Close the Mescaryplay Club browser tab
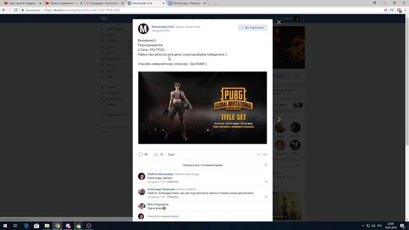 coord(164,3)
